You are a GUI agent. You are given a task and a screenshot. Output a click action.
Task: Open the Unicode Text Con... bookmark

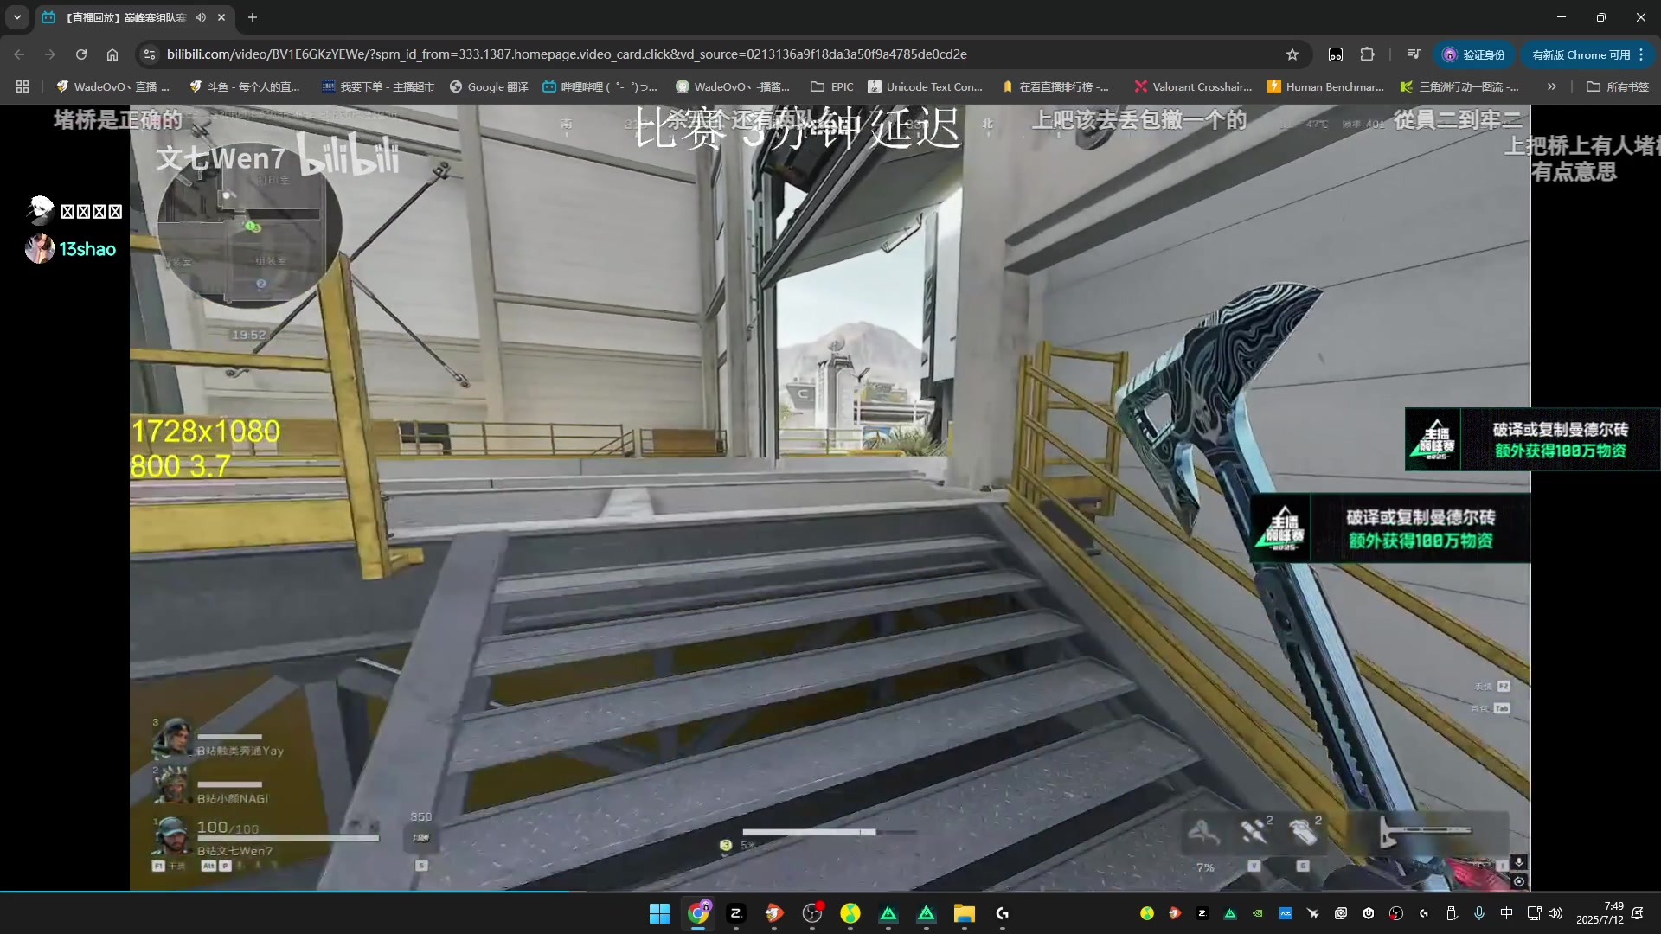tap(926, 86)
